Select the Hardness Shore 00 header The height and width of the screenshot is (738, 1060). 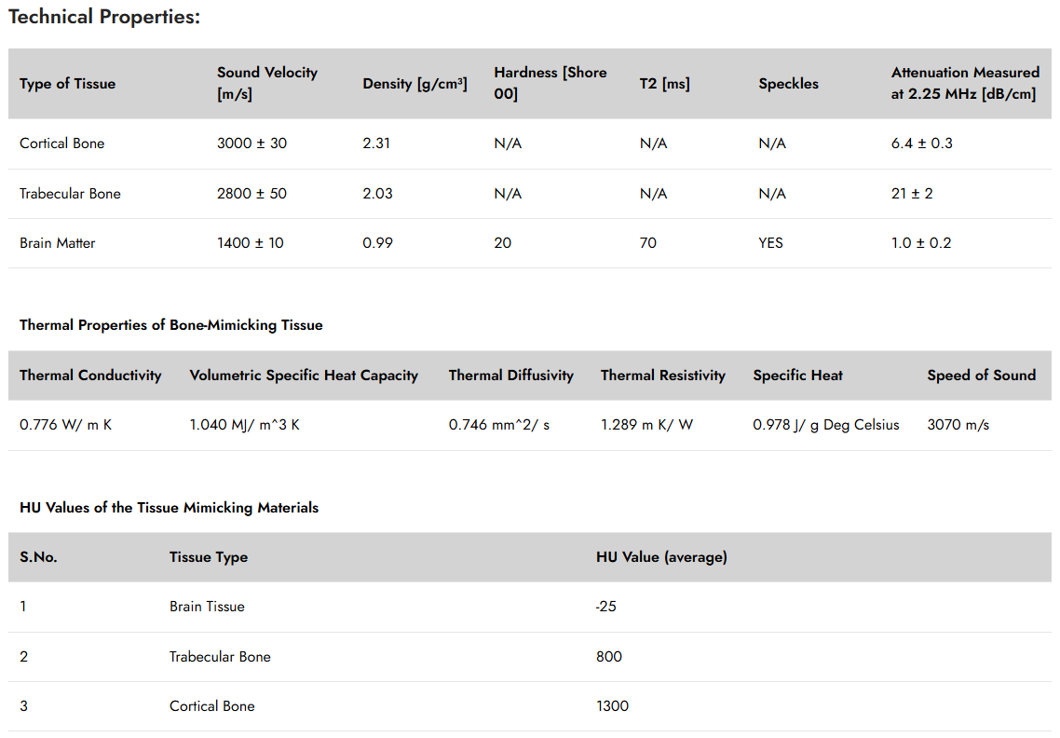[x=550, y=83]
